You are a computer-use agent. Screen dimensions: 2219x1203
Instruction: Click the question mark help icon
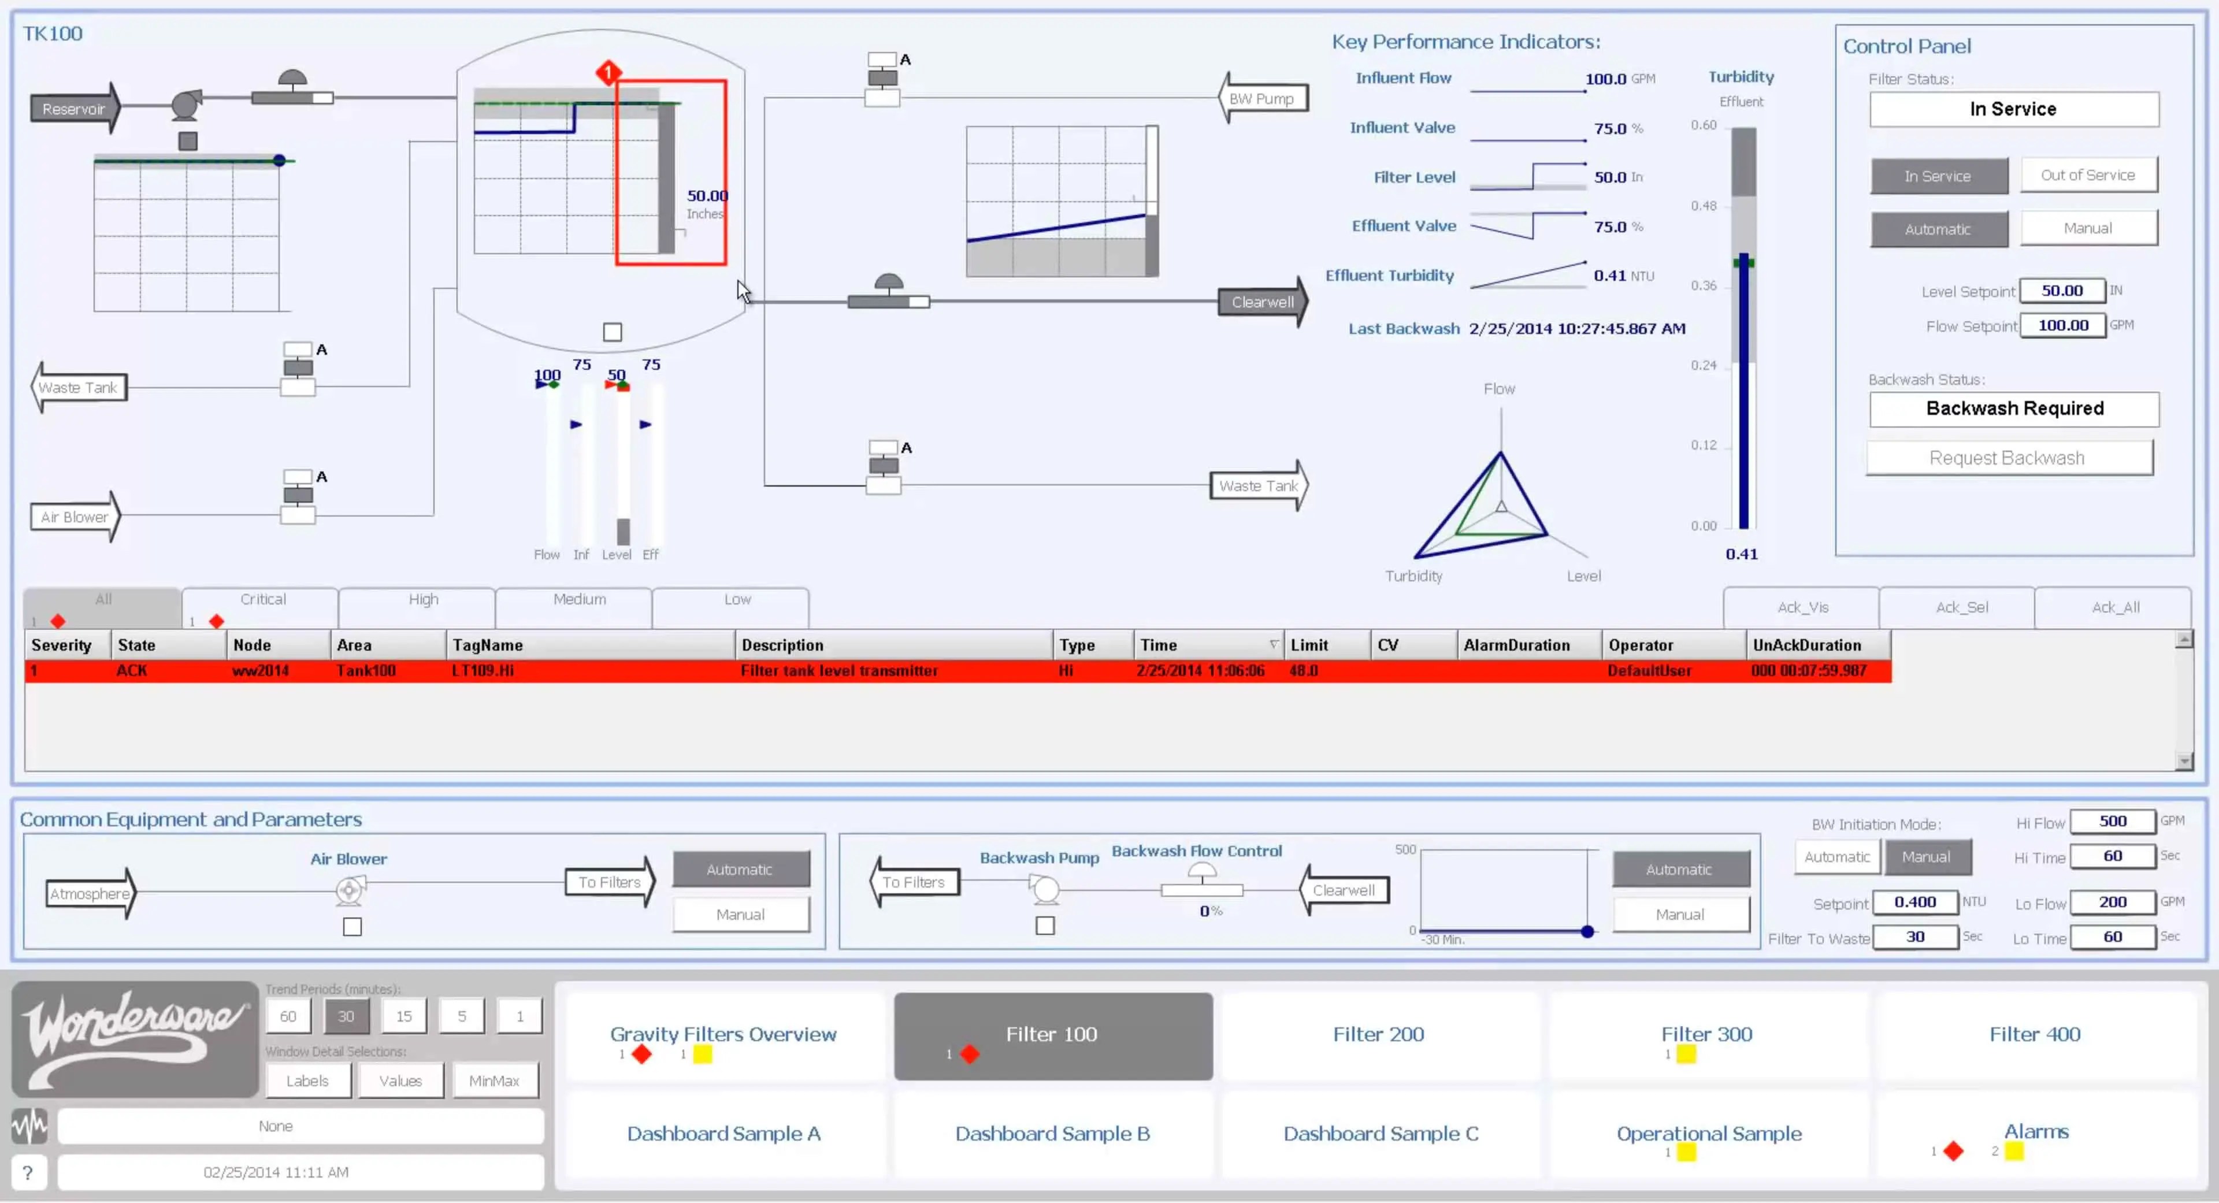(28, 1172)
